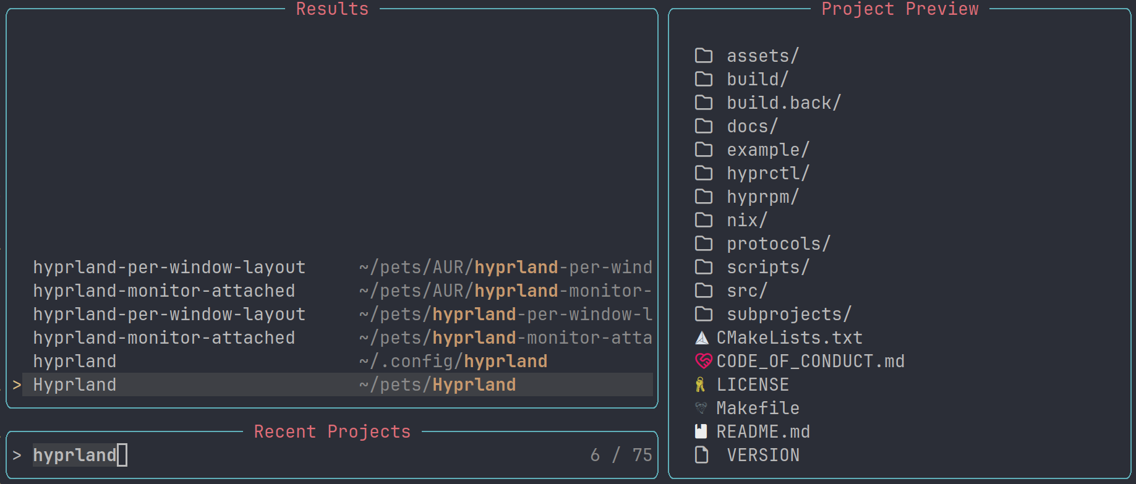Click the README.md file name

(x=763, y=431)
